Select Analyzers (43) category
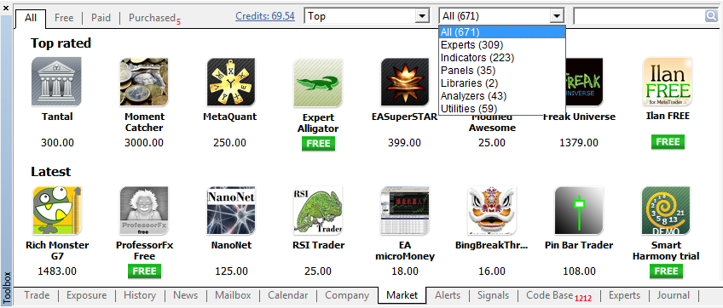Viewport: 723px width, 308px height. click(501, 96)
